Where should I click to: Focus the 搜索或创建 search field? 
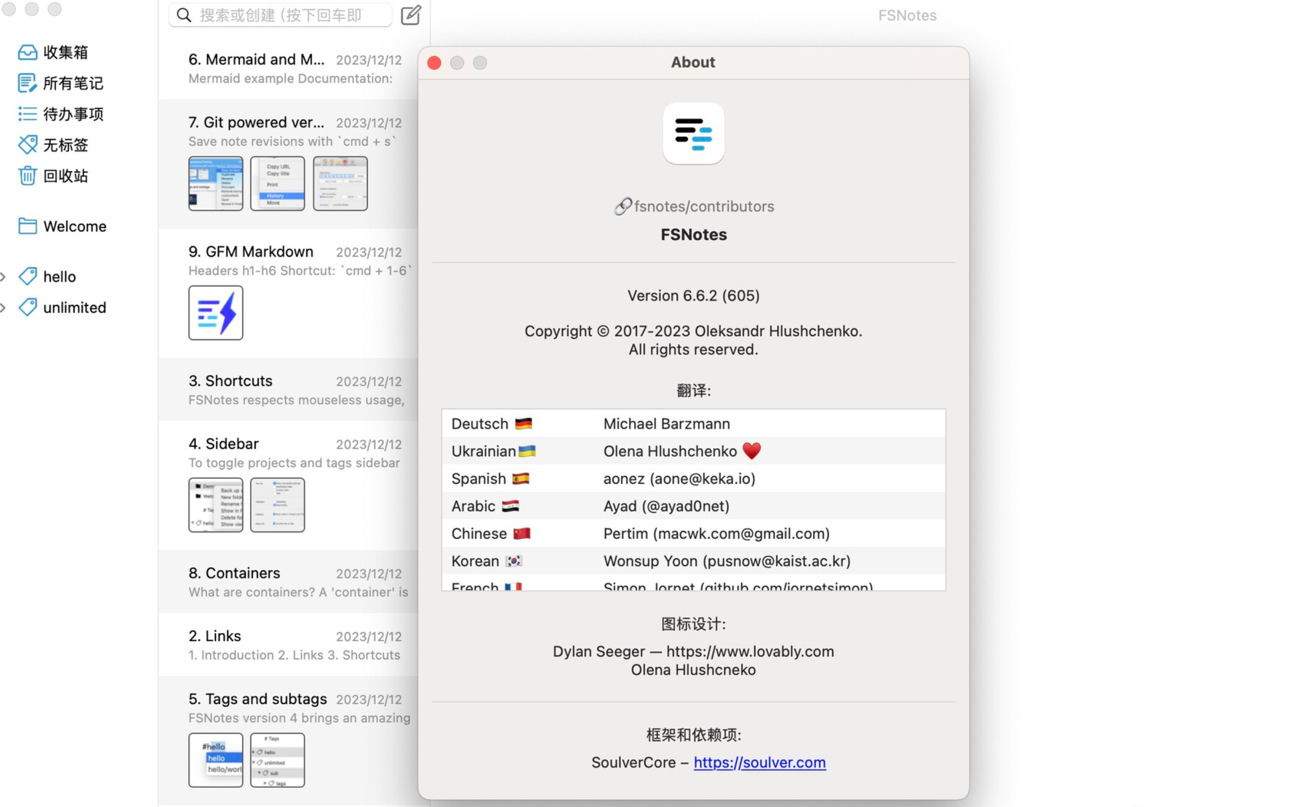(x=280, y=15)
